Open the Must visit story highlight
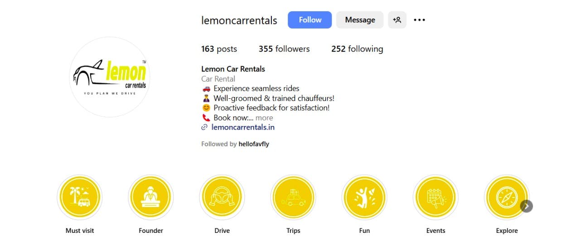This screenshot has width=580, height=251. point(80,198)
